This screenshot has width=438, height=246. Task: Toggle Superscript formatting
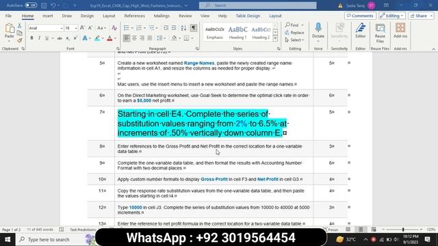(75, 38)
